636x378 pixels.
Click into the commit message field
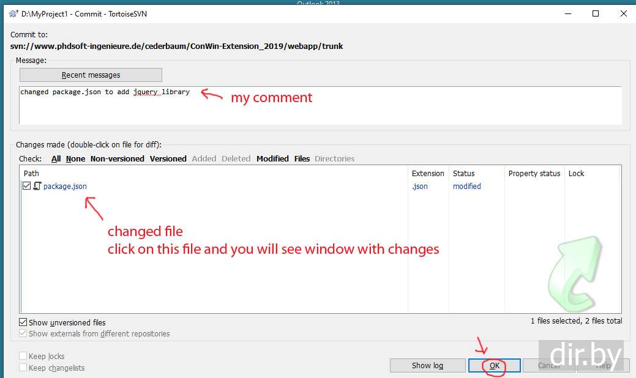pos(320,105)
